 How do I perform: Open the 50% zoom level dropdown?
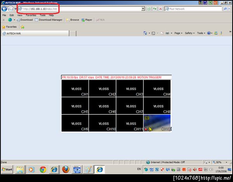pos(226,163)
